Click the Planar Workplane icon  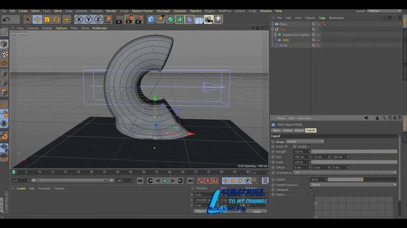(4, 158)
